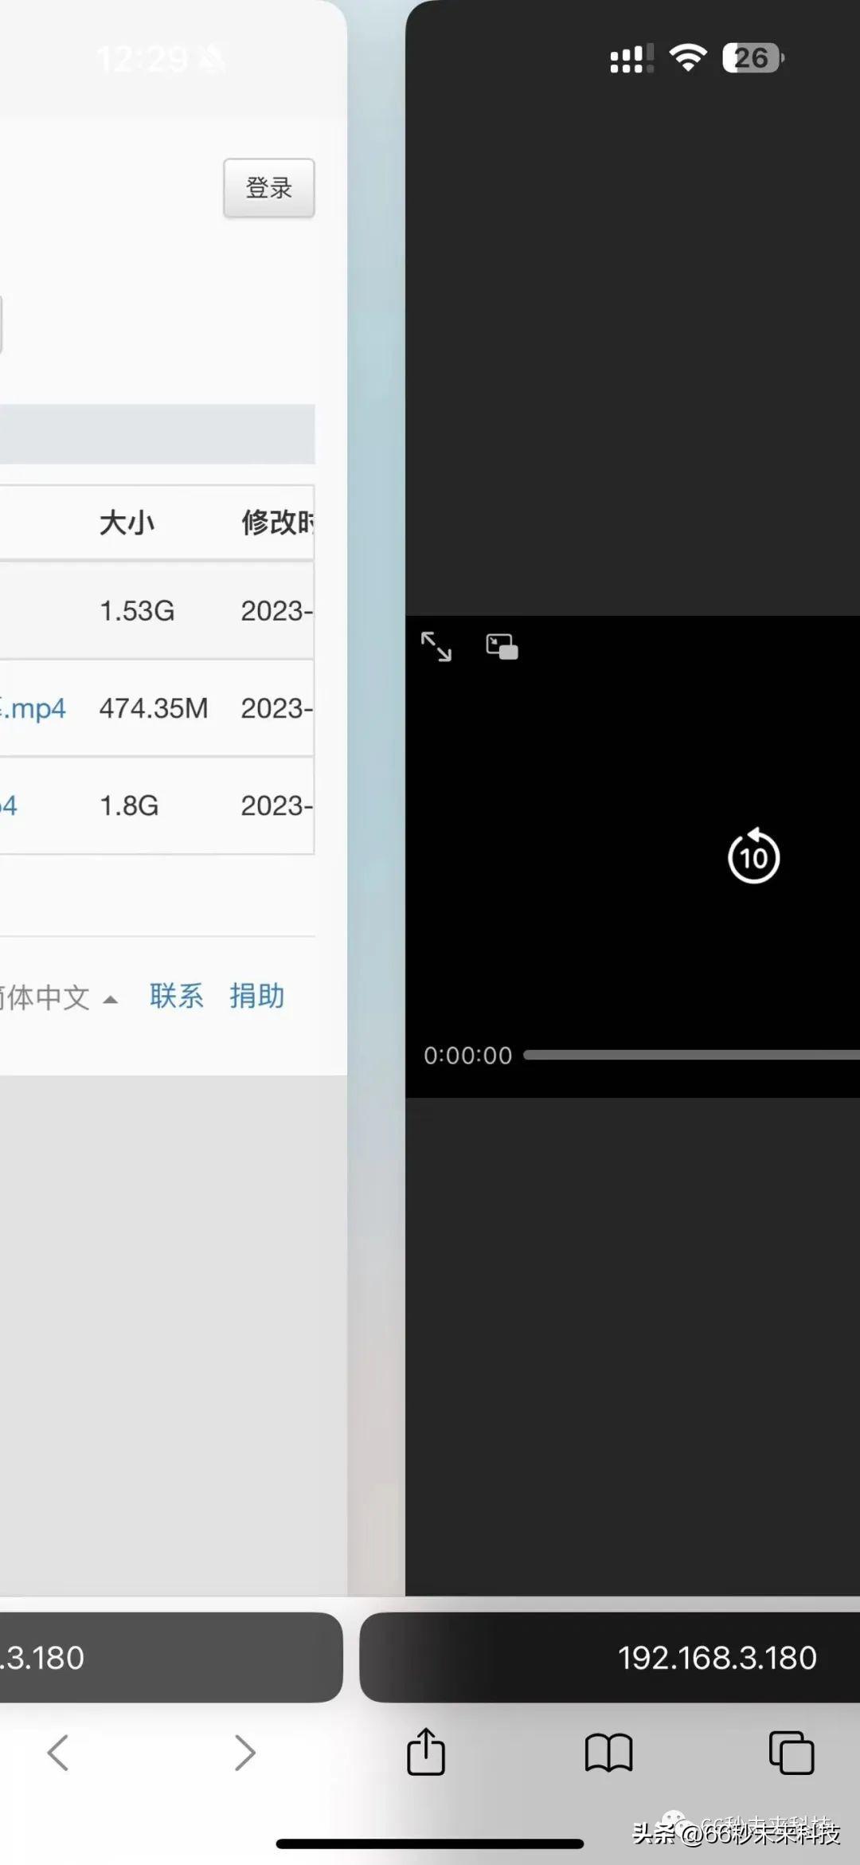Open the 捐助 donate link
The image size is (860, 1865).
tap(256, 996)
